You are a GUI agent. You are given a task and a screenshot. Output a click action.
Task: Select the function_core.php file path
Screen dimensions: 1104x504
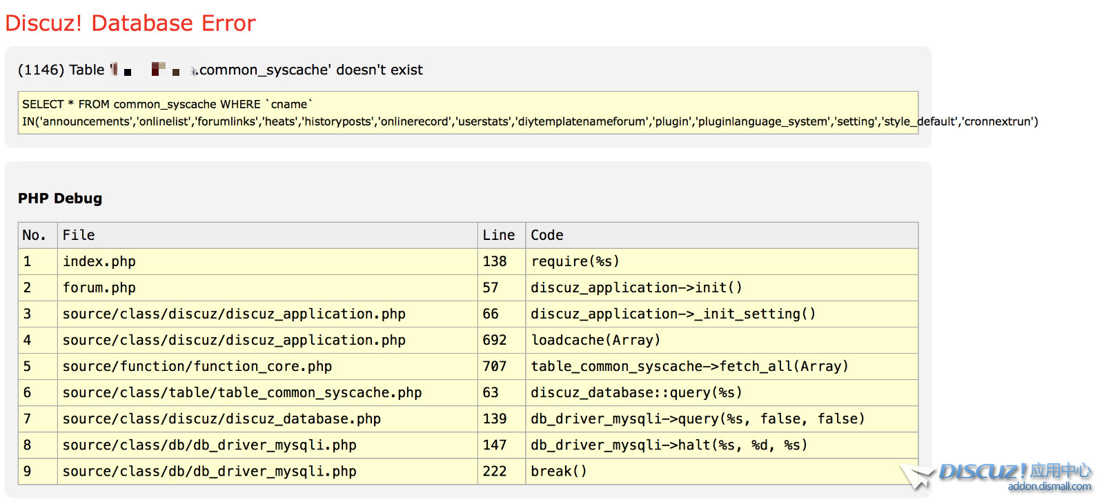[197, 366]
